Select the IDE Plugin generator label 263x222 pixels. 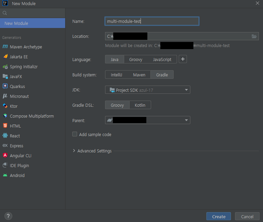(x=19, y=166)
